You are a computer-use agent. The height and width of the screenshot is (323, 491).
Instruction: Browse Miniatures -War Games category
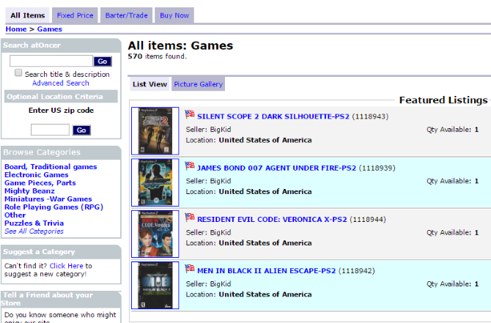click(48, 199)
